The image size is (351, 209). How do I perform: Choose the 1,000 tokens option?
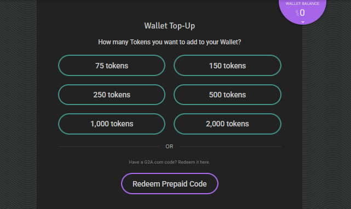point(112,124)
